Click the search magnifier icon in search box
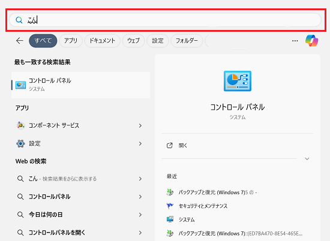 [x=19, y=20]
